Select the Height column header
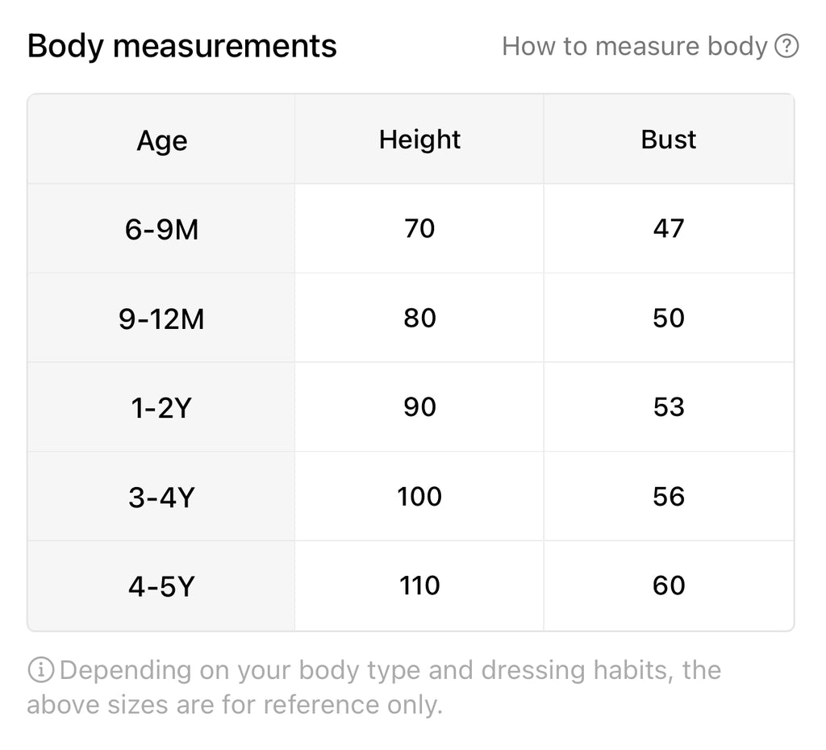This screenshot has height=750, width=826. 419,140
